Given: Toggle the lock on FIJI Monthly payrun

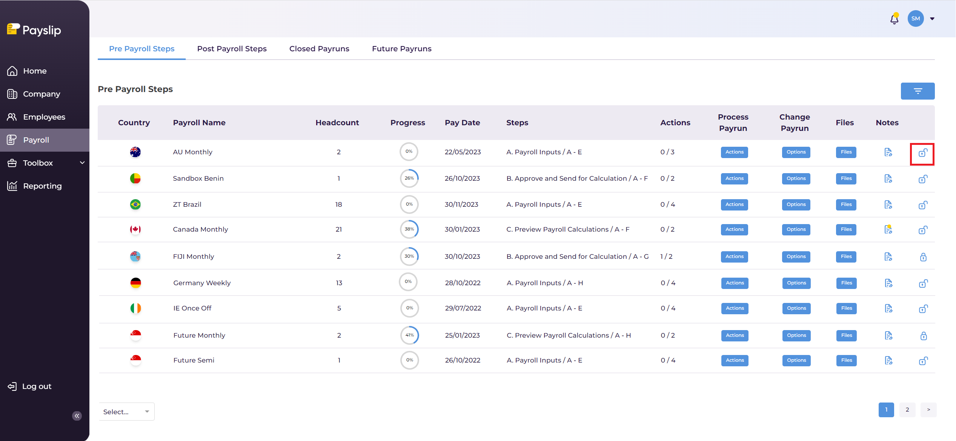Looking at the screenshot, I should [923, 257].
